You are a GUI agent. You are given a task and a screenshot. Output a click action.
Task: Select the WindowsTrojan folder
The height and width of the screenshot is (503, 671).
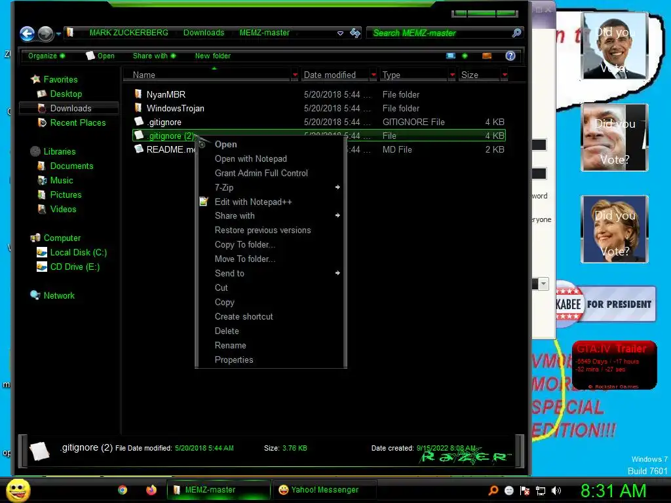[x=319, y=108]
